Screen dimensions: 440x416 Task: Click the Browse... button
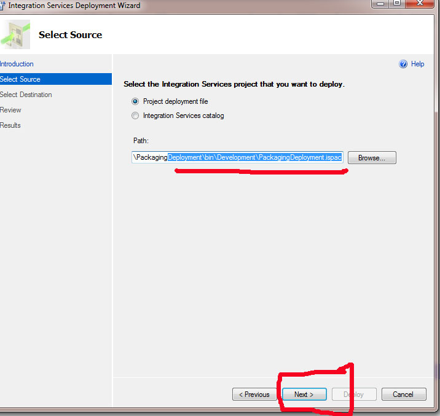coord(372,158)
